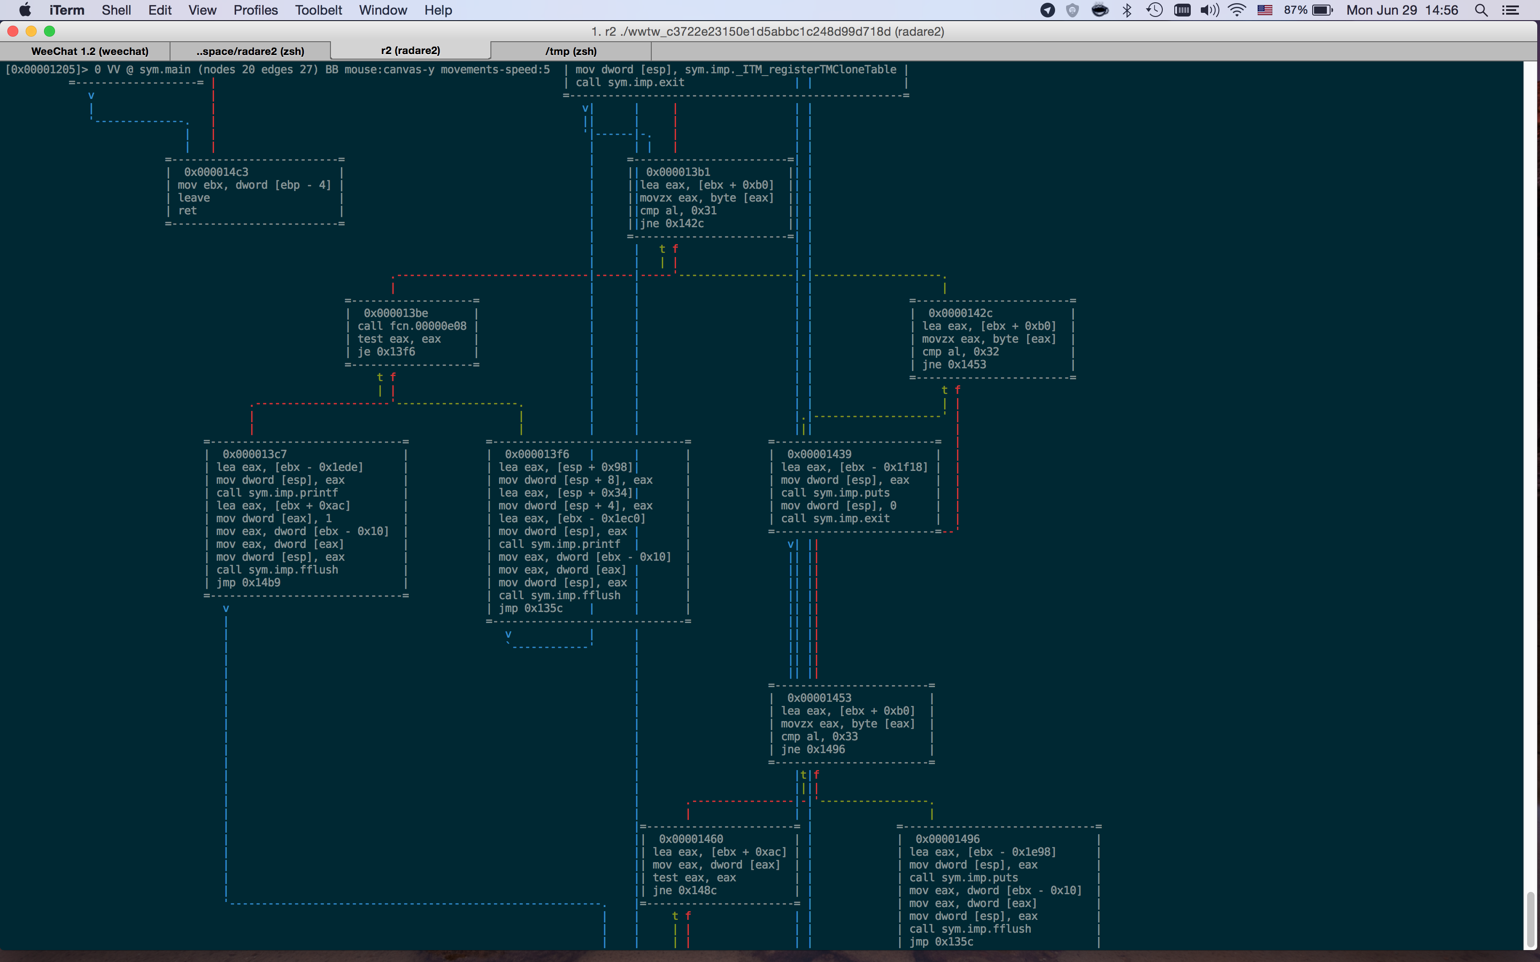This screenshot has height=962, width=1540.
Task: Click the graph node address 0x000013b1
Action: [x=678, y=172]
